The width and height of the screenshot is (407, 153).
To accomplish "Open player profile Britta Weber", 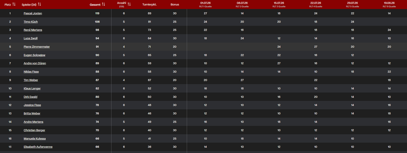I will [x=32, y=114].
